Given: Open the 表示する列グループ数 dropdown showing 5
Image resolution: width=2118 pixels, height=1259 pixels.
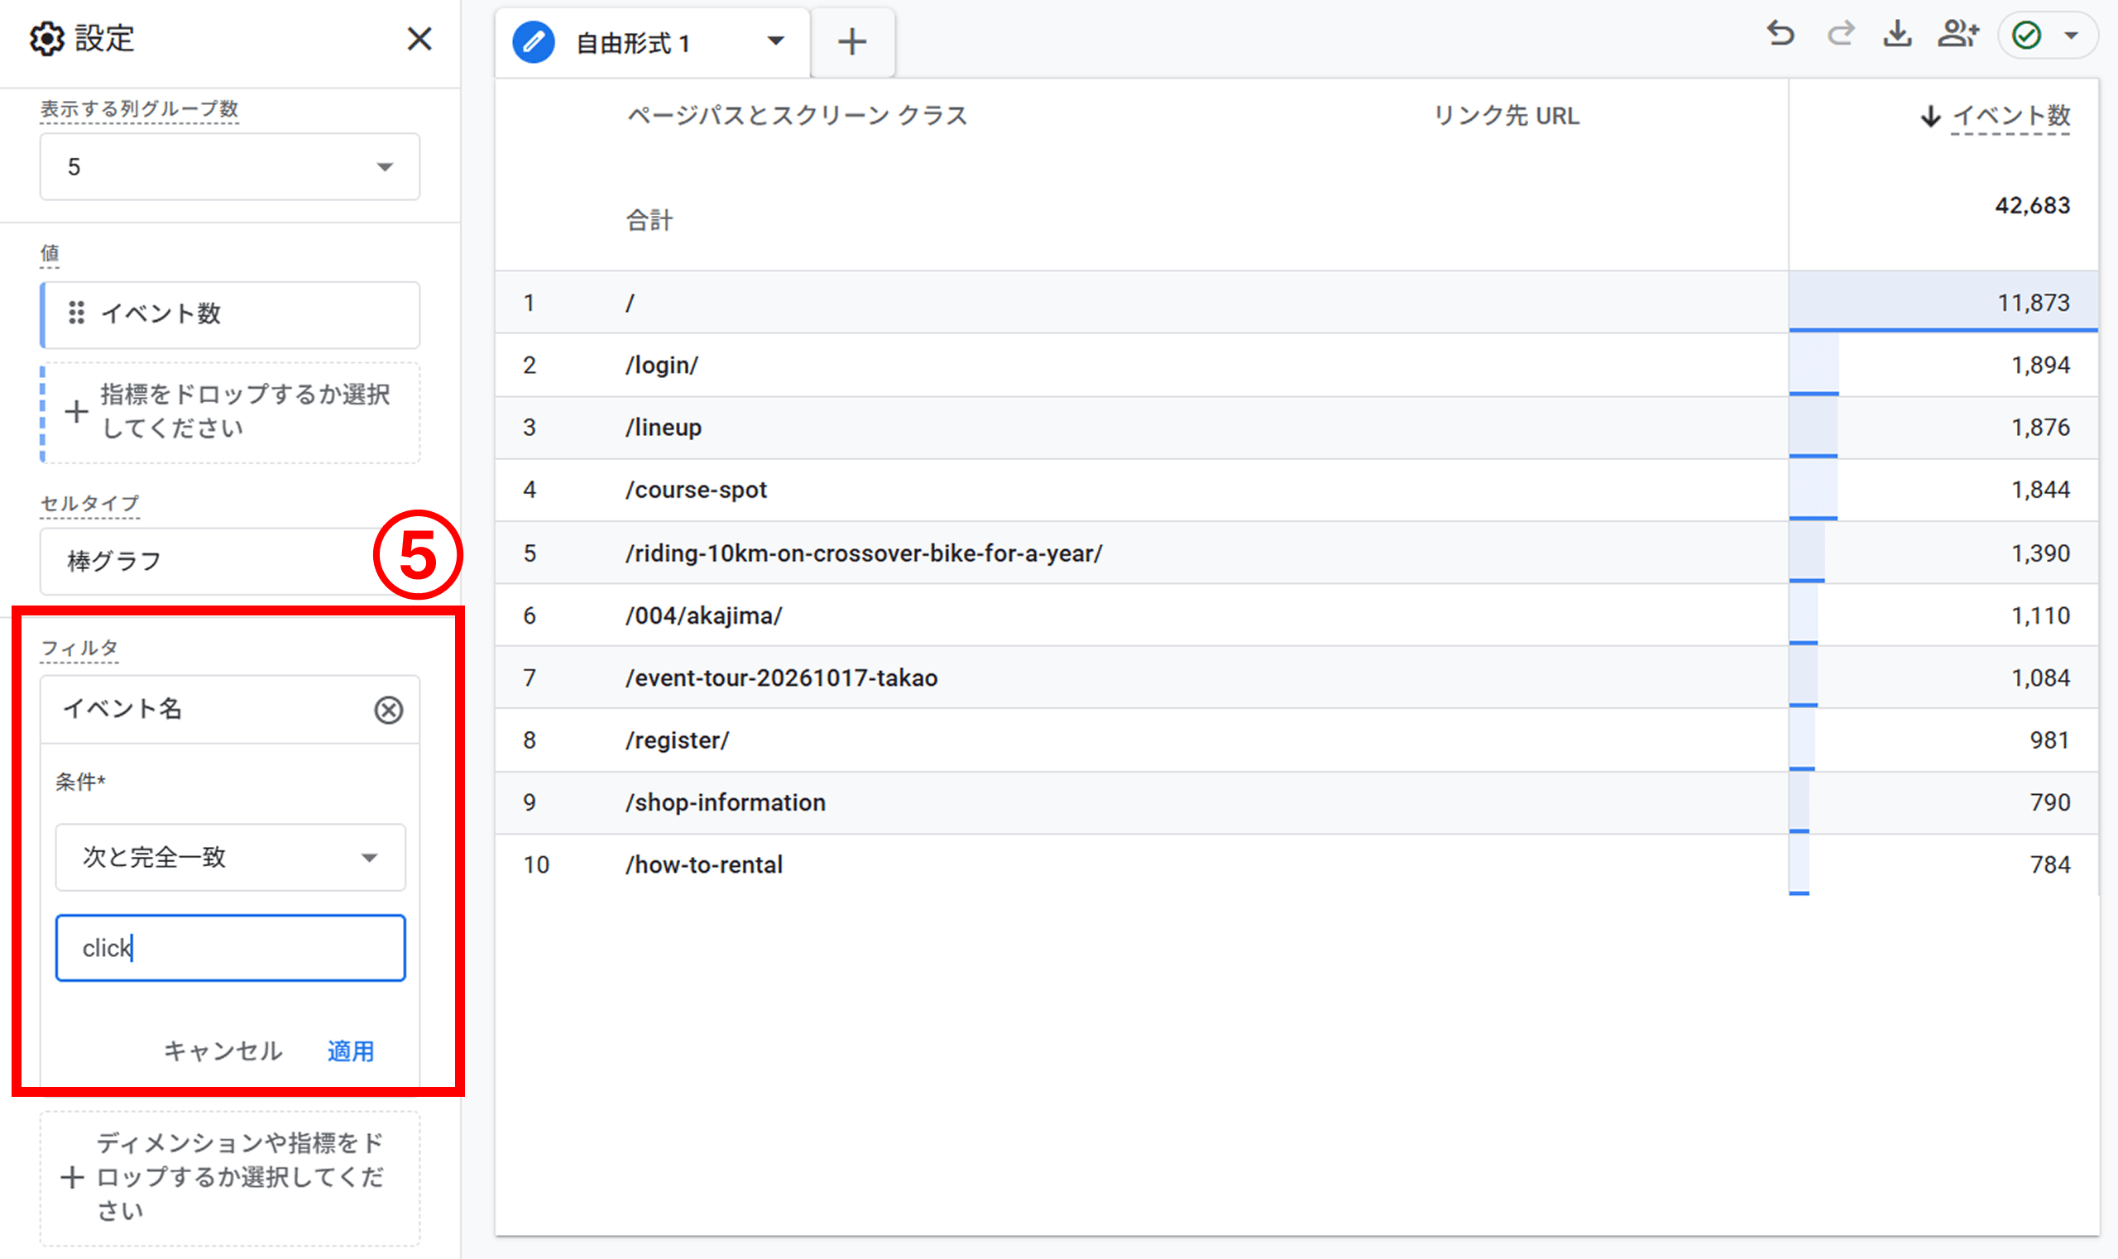Looking at the screenshot, I should pyautogui.click(x=230, y=166).
